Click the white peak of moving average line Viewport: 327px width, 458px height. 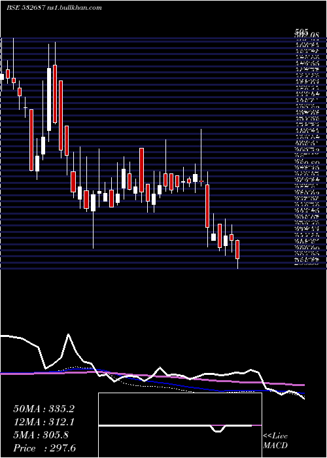(68, 334)
